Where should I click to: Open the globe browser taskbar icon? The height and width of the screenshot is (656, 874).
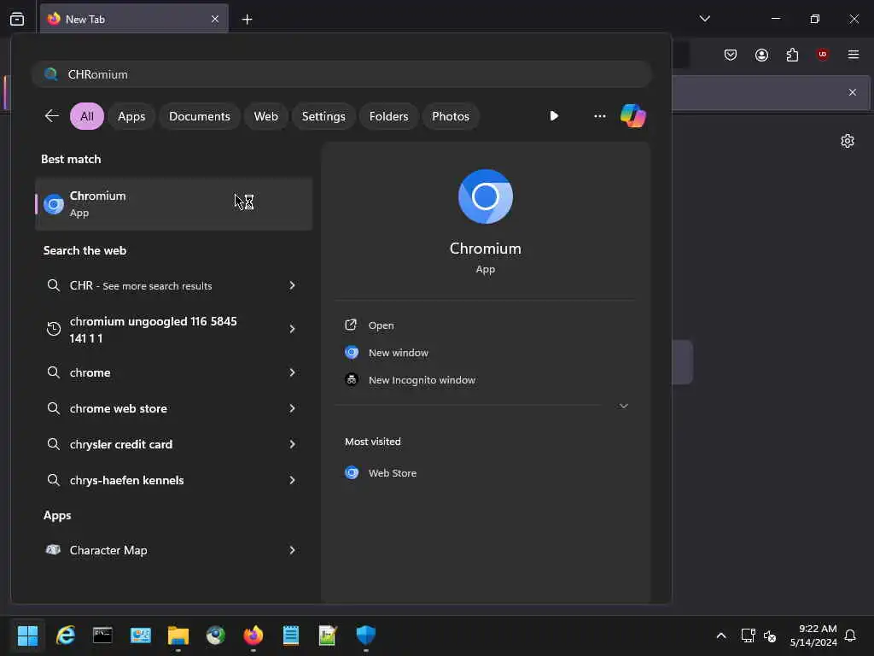[x=216, y=635]
